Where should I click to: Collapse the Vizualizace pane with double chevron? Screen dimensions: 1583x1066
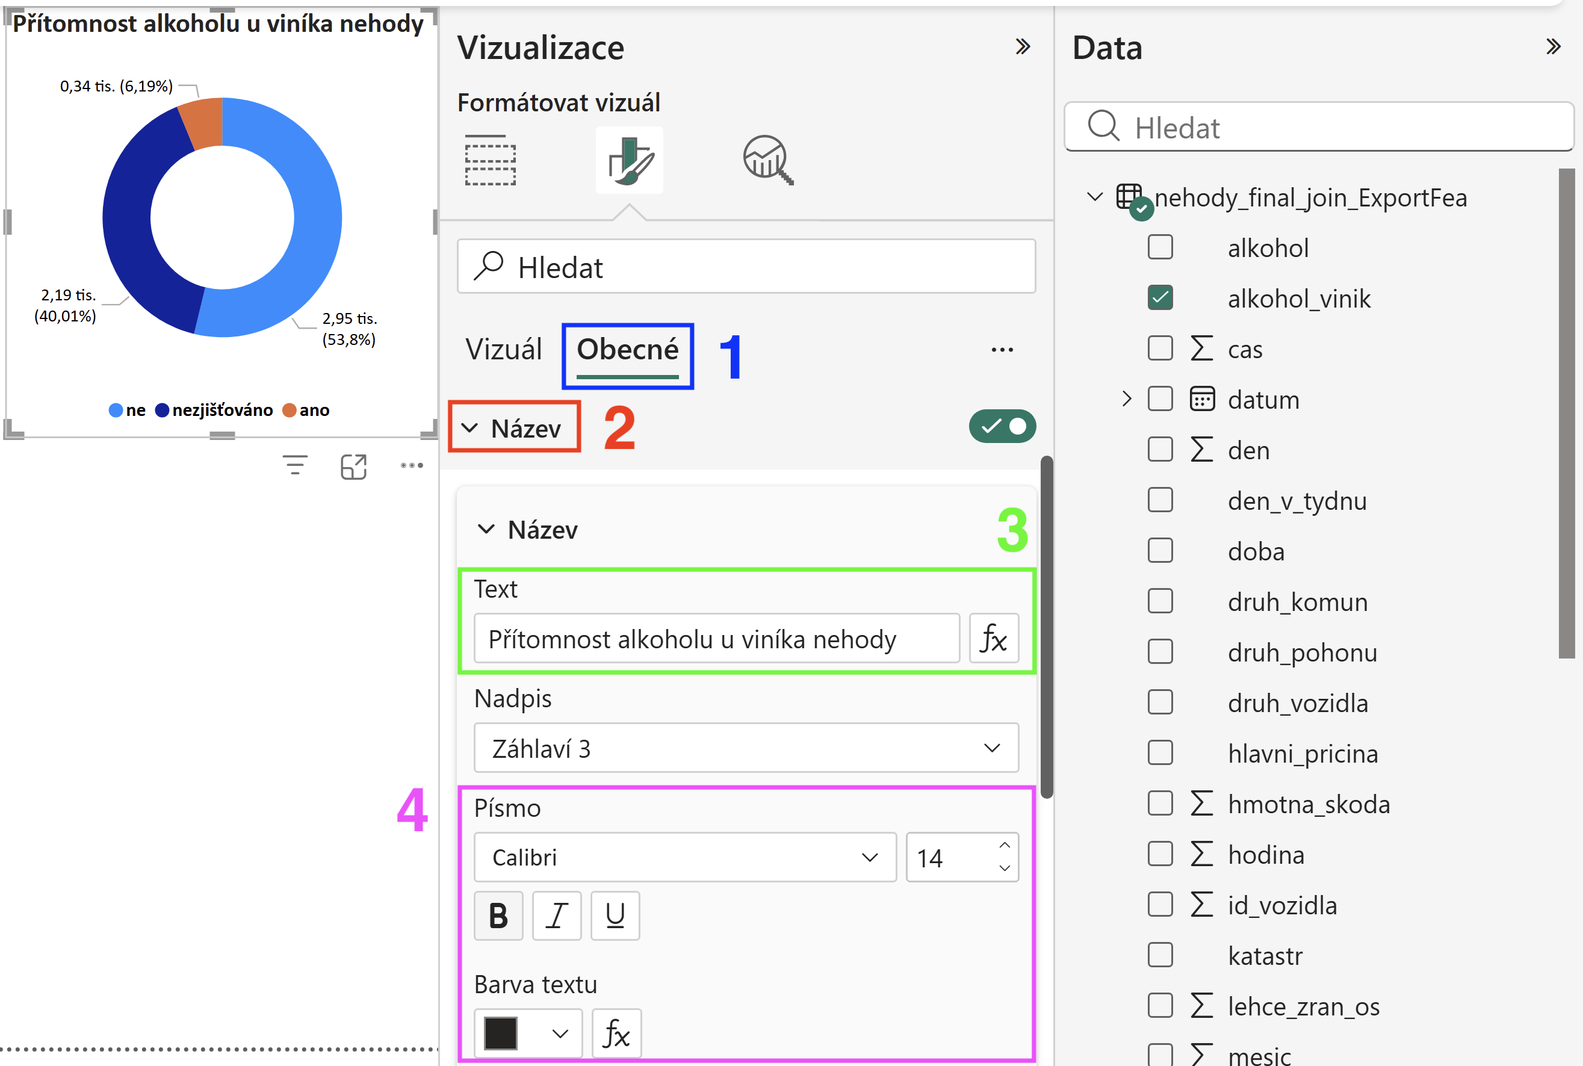coord(1022,47)
